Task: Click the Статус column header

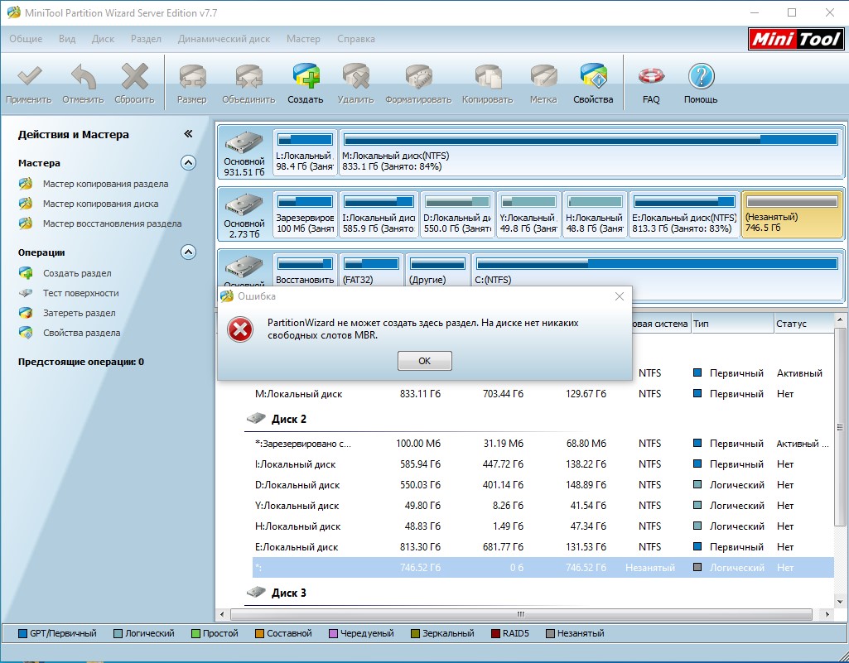Action: coord(803,324)
